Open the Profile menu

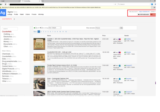click(x=16, y=14)
